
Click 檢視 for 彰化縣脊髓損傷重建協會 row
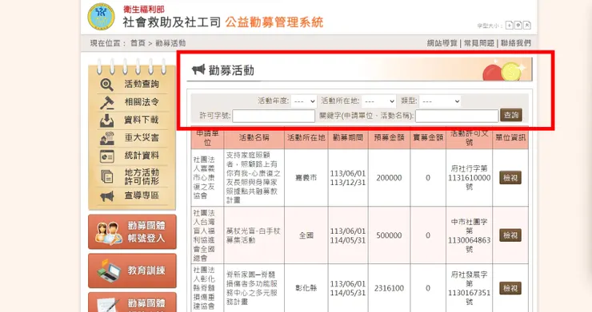click(510, 288)
